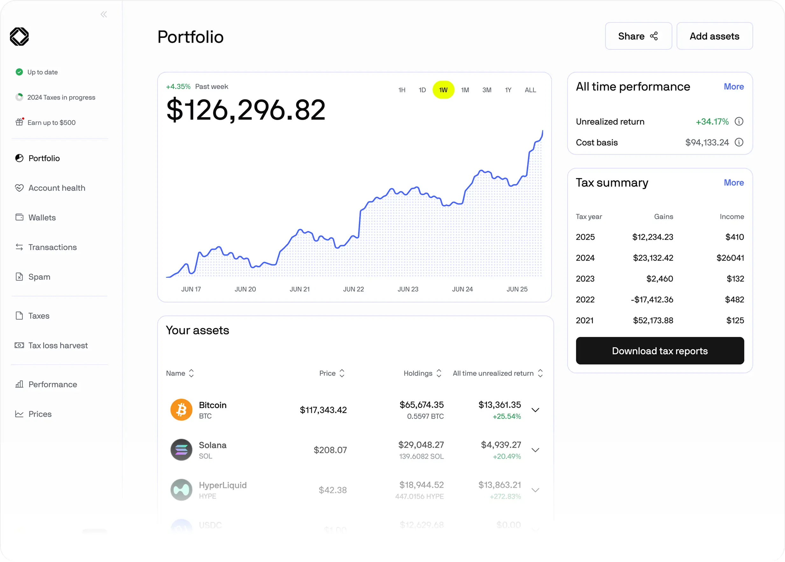Select the 1Y time range tab

tap(508, 90)
